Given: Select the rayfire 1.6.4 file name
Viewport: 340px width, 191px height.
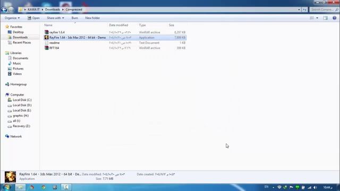Looking at the screenshot, I should (x=57, y=32).
